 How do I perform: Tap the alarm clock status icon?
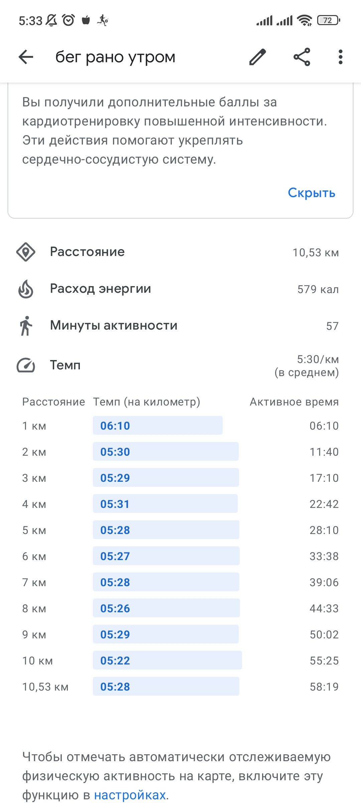(69, 20)
